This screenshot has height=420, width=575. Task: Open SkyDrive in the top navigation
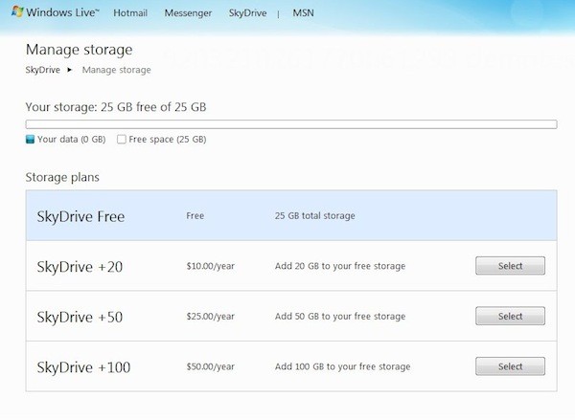tap(247, 13)
